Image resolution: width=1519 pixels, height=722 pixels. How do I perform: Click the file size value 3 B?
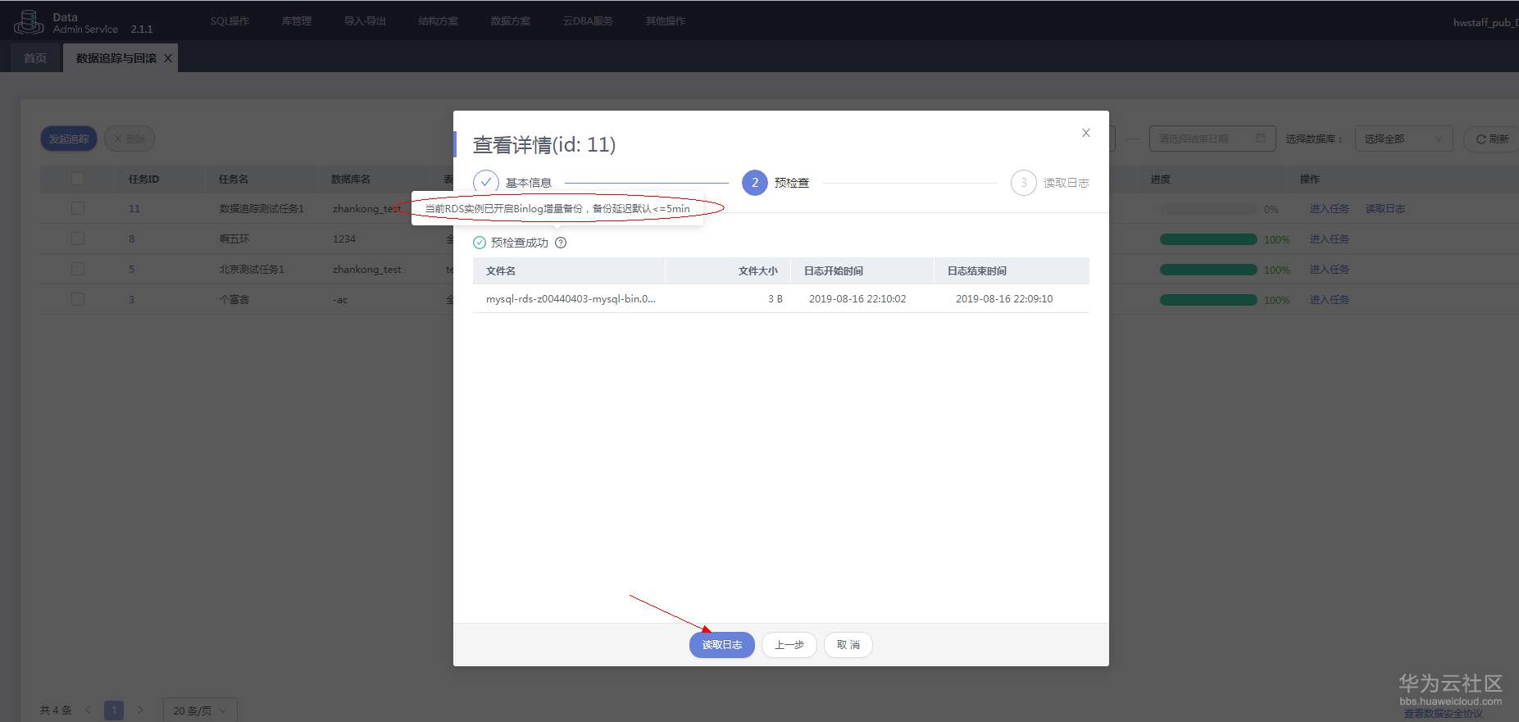coord(775,299)
